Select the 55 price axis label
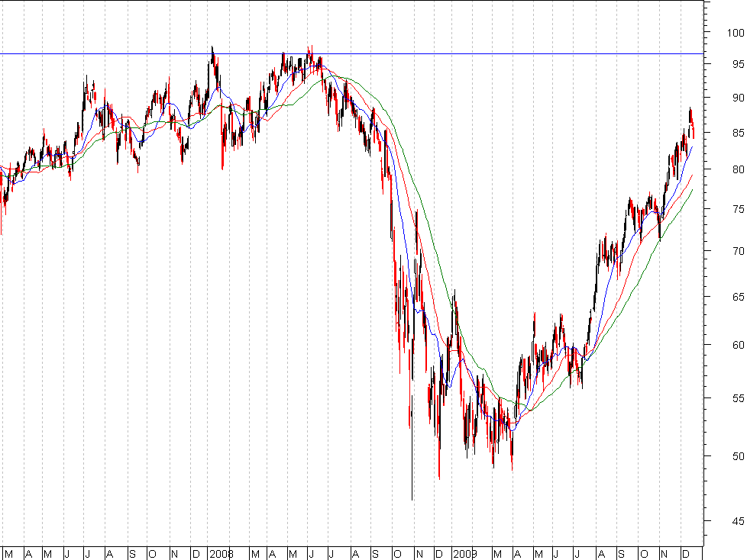 coord(738,398)
